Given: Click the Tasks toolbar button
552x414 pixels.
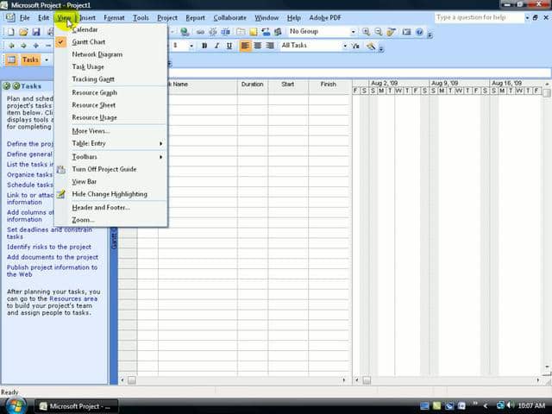Looking at the screenshot, I should pos(30,60).
